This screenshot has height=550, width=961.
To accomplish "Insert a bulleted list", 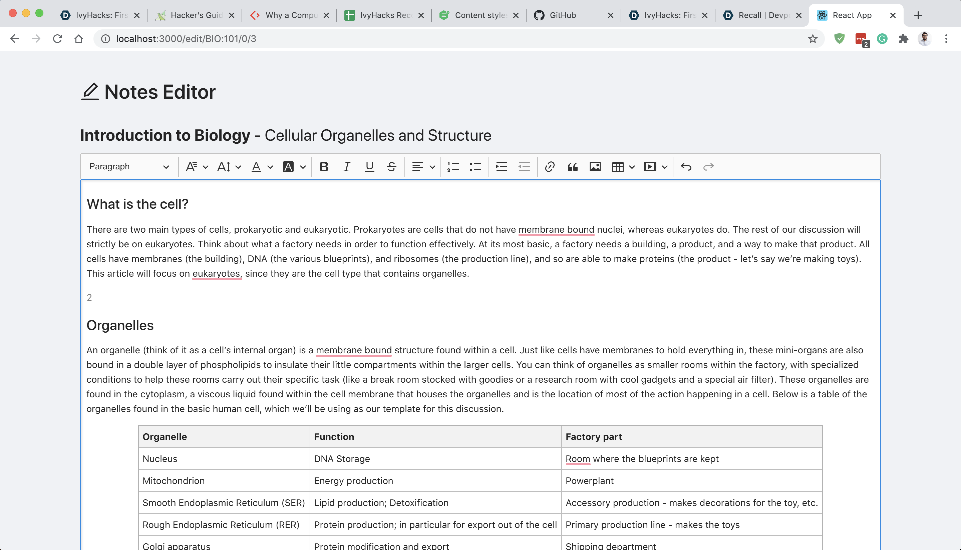I will 475,167.
